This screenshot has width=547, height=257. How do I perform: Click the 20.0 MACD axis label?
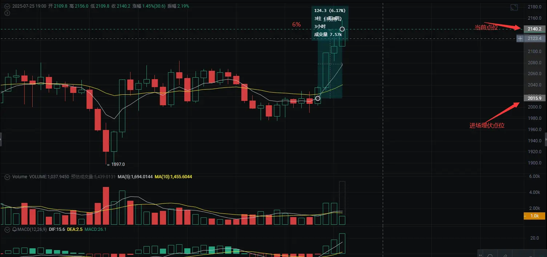[x=534, y=238]
